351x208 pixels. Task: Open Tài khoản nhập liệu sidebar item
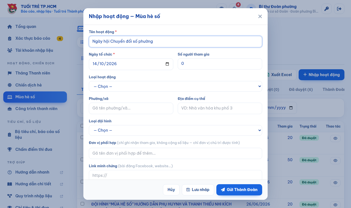pyautogui.click(x=35, y=50)
